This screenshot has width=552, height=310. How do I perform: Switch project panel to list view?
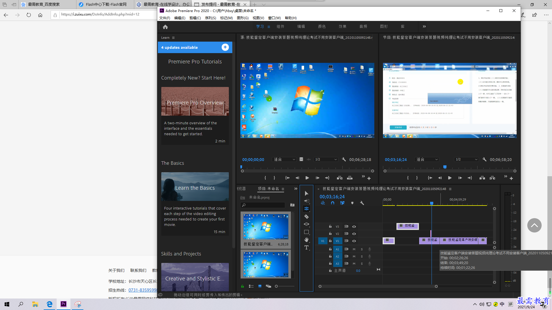[251, 286]
